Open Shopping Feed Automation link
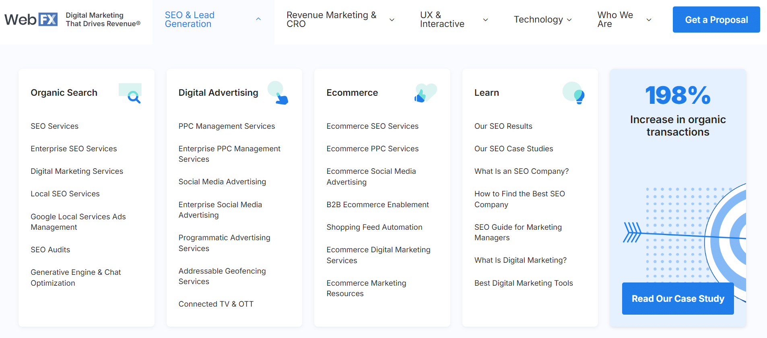This screenshot has height=338, width=767. 374,227
